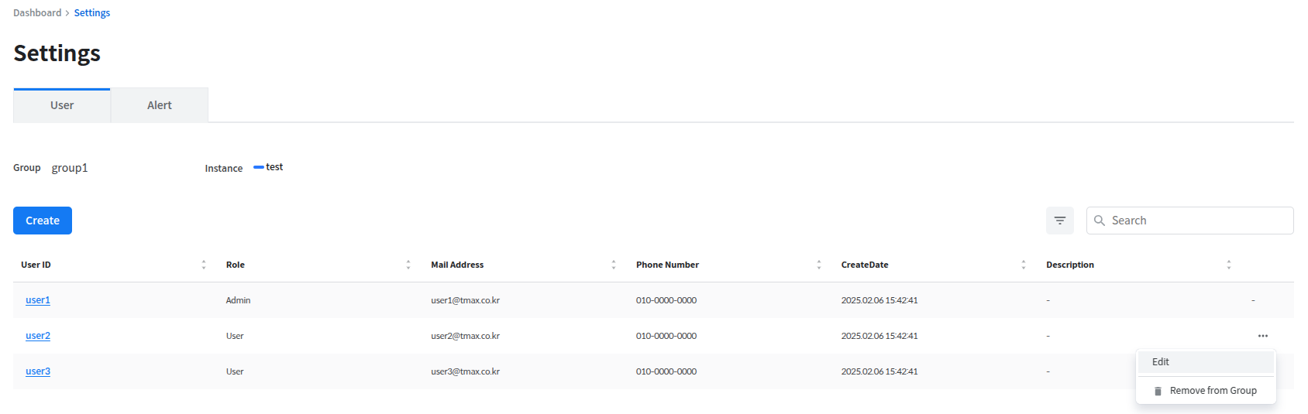
Task: Click trash icon next to Remove from Group
Action: point(1158,391)
